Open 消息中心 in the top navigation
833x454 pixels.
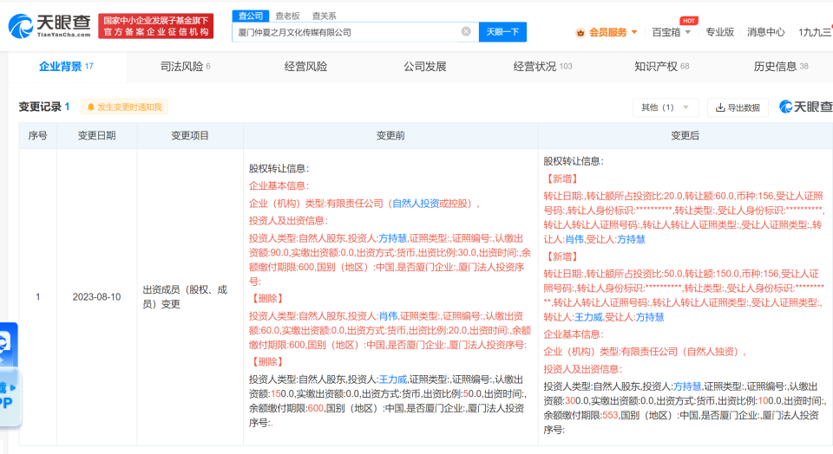coord(765,32)
